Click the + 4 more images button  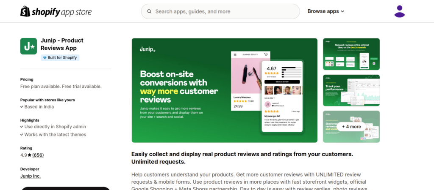click(x=351, y=127)
